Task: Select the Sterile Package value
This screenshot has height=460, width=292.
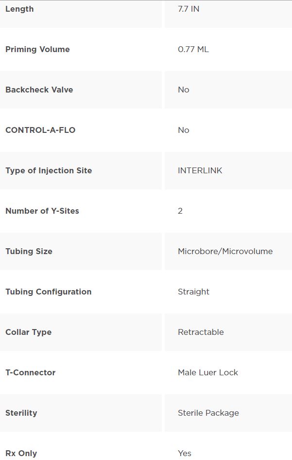Action: [x=208, y=413]
